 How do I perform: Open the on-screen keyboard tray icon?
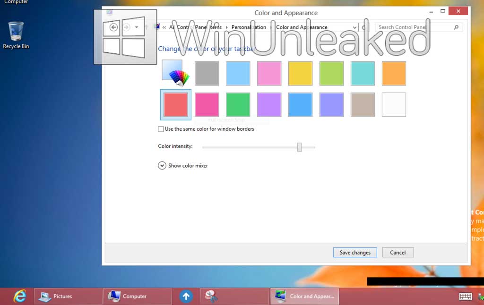[x=465, y=297]
